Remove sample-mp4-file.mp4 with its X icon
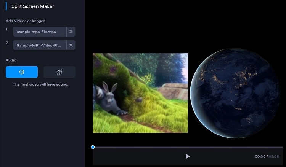The height and width of the screenshot is (167, 286). point(71,32)
